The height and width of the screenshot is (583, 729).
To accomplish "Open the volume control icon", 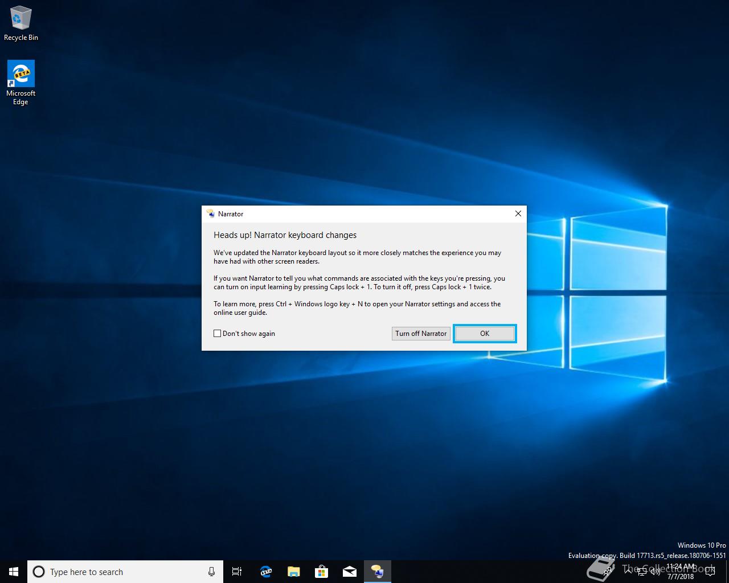I will point(656,572).
